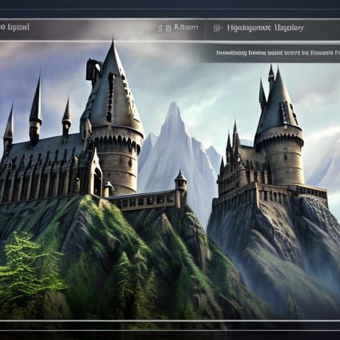Click the header label at the top-left corner

tap(15, 27)
